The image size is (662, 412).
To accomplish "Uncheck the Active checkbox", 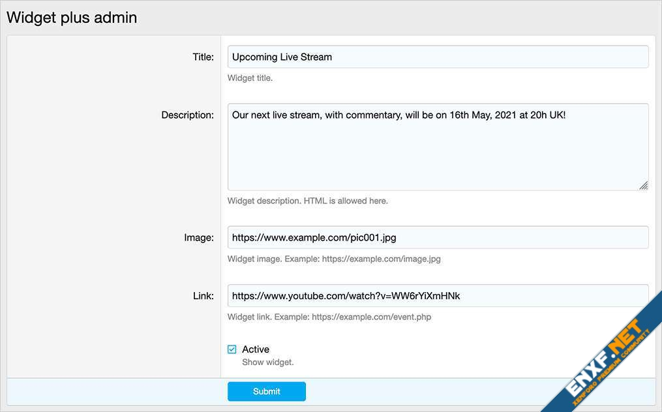I will tap(232, 349).
